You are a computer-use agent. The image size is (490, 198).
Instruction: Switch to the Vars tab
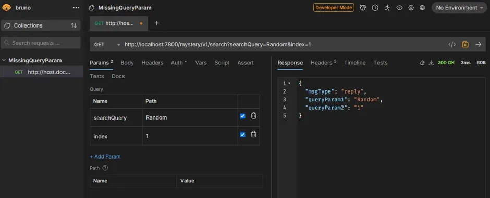tap(201, 63)
